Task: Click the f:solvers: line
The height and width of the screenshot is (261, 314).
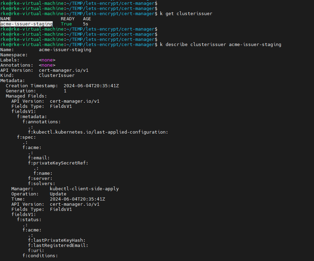Action: 41,184
